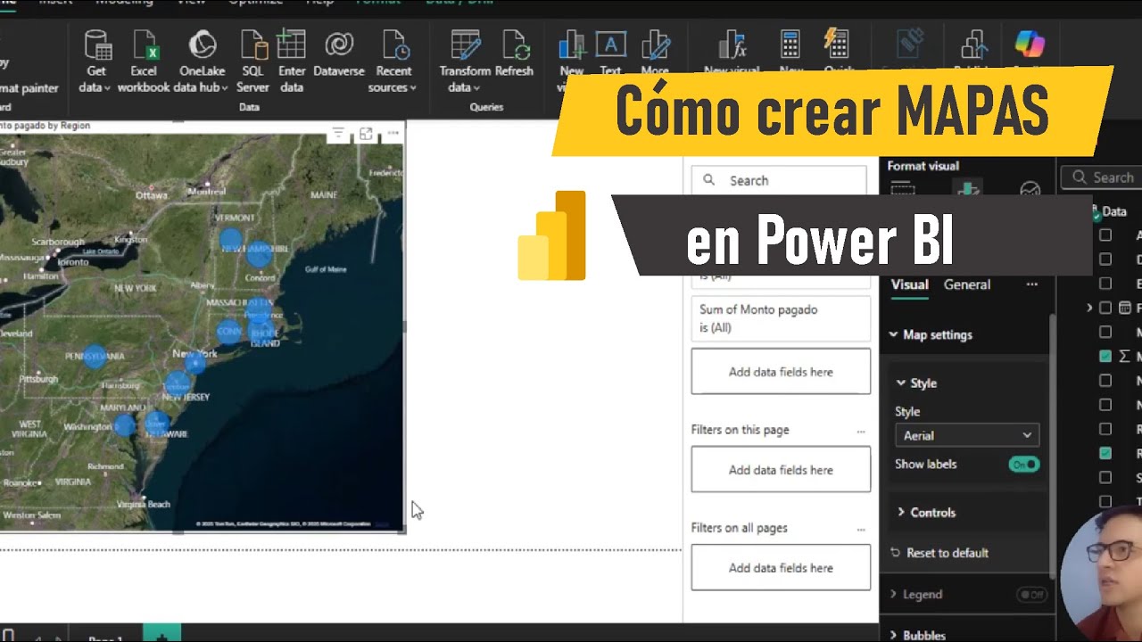Collapse the Map settings section
The height and width of the screenshot is (642, 1142).
893,335
